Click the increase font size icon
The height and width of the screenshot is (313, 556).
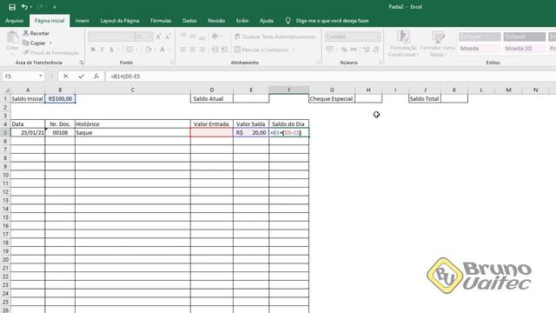click(158, 37)
